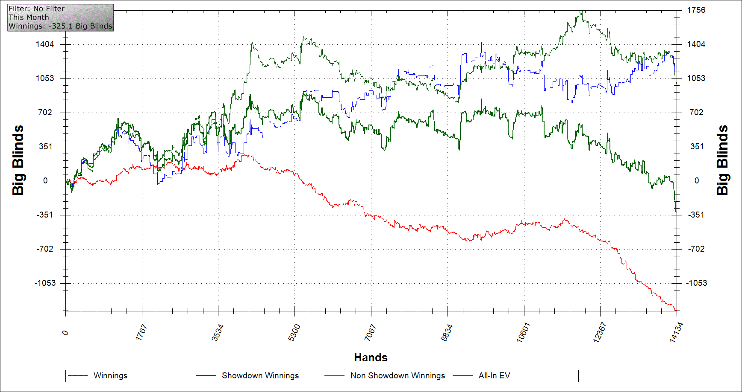
Task: Select the "Showdown Winnings" legend label
Action: [x=260, y=376]
